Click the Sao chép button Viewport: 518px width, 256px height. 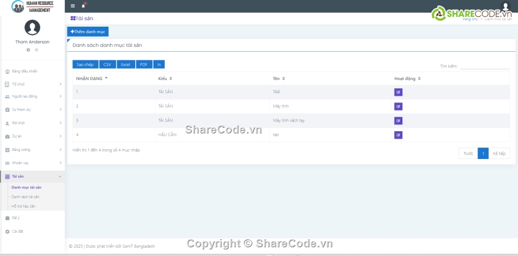coord(85,64)
